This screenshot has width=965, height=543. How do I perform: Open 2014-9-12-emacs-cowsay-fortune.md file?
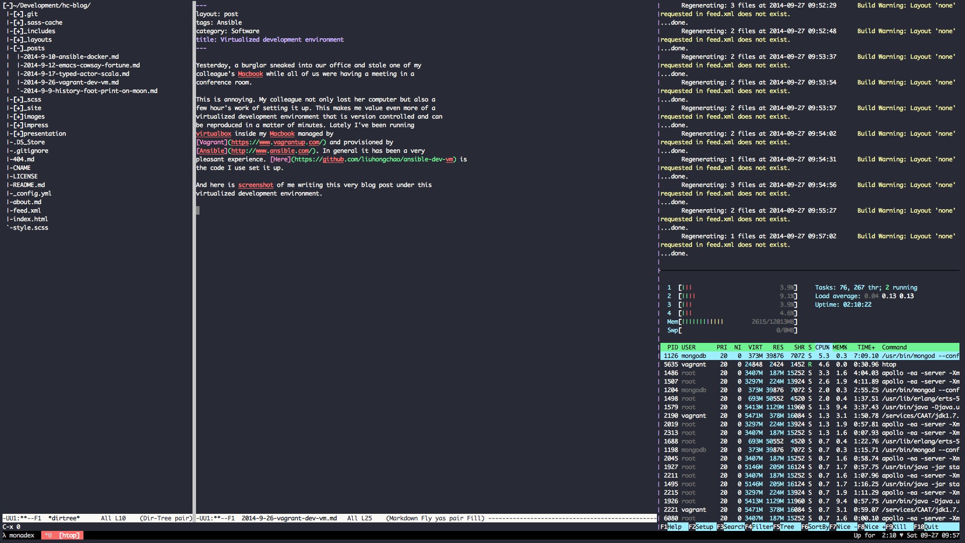[82, 65]
